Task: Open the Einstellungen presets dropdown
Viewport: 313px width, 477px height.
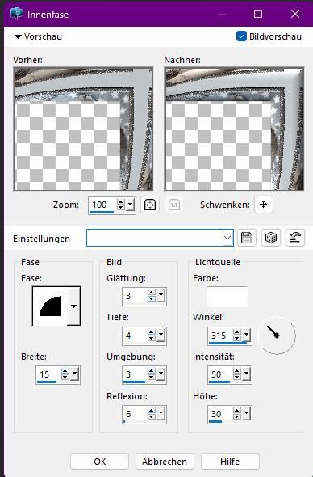Action: click(227, 238)
